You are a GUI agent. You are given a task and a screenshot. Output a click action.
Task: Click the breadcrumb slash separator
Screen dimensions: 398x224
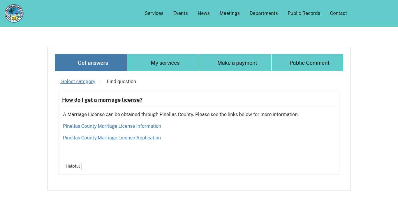point(100,82)
